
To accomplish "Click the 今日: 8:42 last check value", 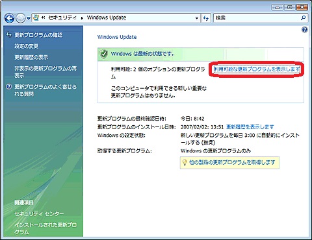I will (192, 119).
